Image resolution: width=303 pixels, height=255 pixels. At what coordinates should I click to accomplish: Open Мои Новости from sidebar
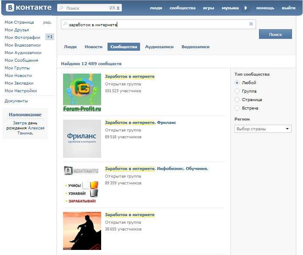pos(18,75)
